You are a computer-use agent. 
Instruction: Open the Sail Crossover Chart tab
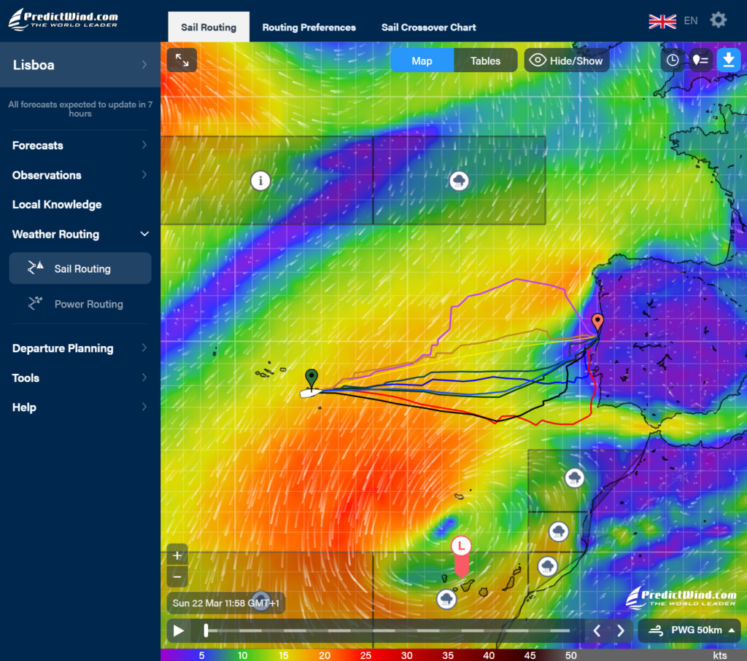[x=428, y=28]
